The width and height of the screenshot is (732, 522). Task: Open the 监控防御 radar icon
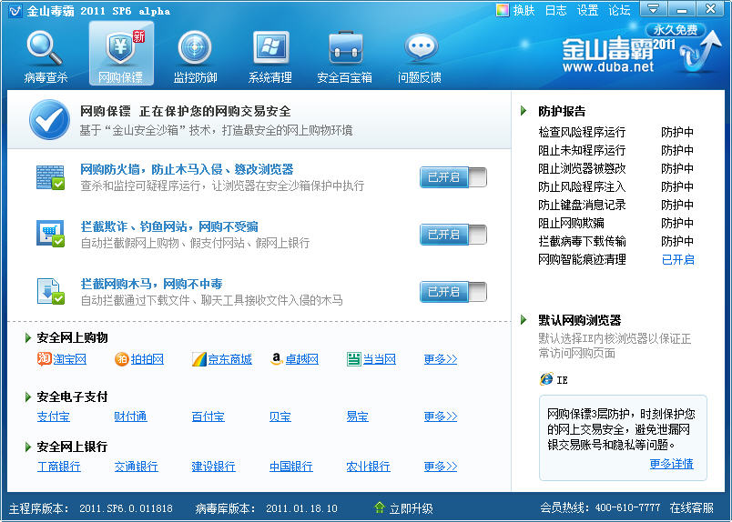coord(195,47)
